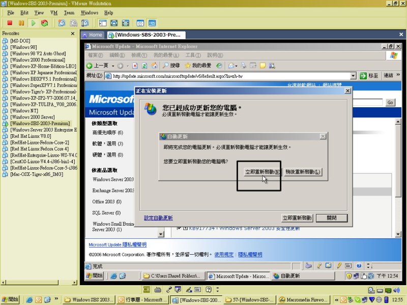Go to the IE Home page icon
Screen dimensions: 407x305
pyautogui.click(x=155, y=66)
